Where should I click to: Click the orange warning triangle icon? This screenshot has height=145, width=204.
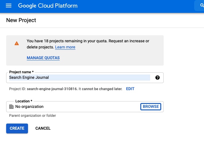click(x=17, y=44)
